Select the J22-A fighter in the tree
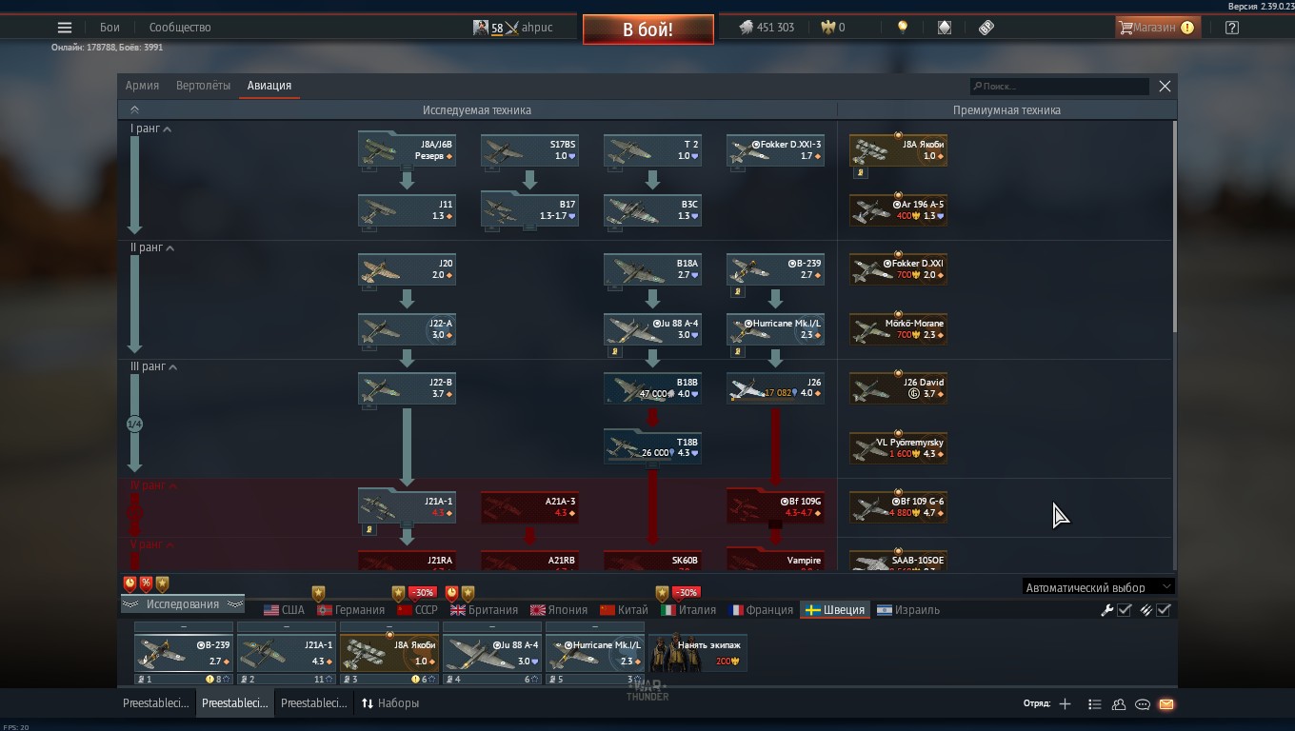 407,328
